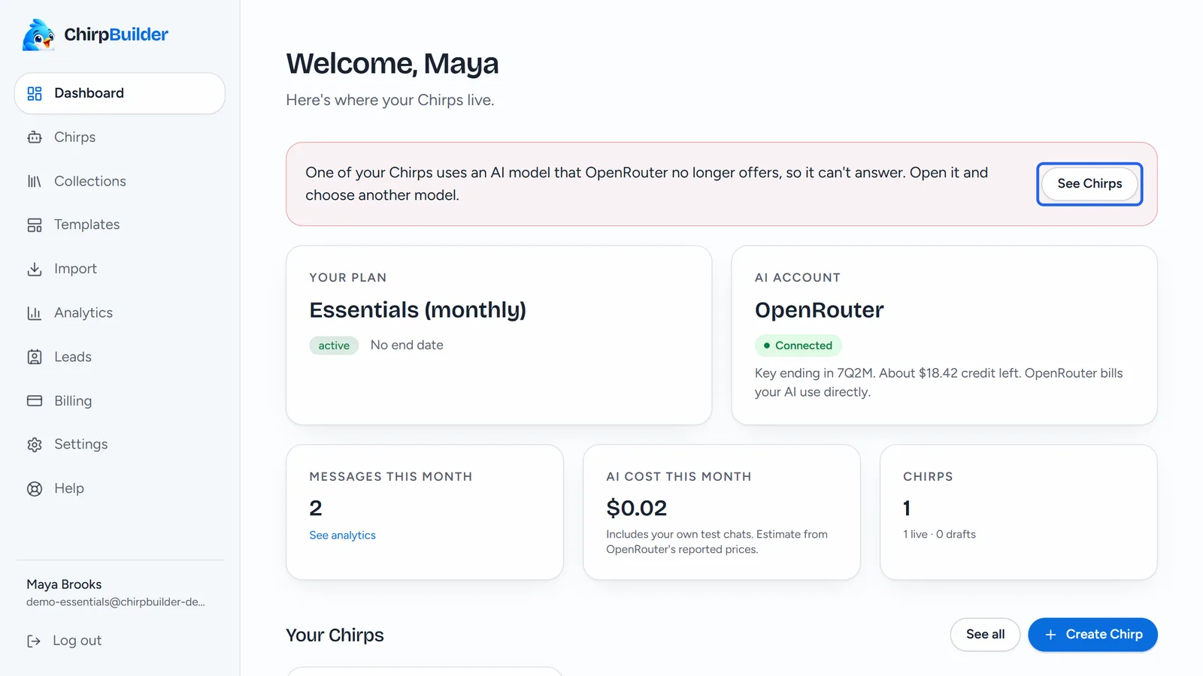The width and height of the screenshot is (1203, 676).
Task: Click the Essentials (monthly) plan title
Action: pyautogui.click(x=417, y=310)
